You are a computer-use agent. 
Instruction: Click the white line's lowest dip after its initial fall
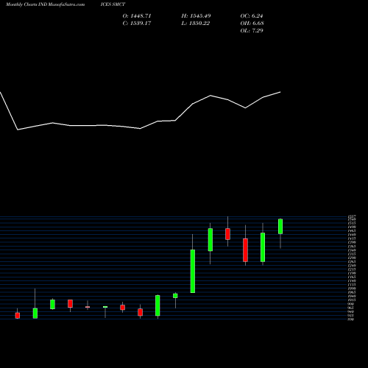[x=18, y=130]
